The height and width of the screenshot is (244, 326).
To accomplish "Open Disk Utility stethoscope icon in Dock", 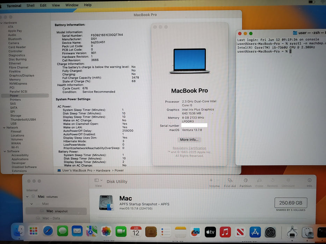I will click(307, 232).
